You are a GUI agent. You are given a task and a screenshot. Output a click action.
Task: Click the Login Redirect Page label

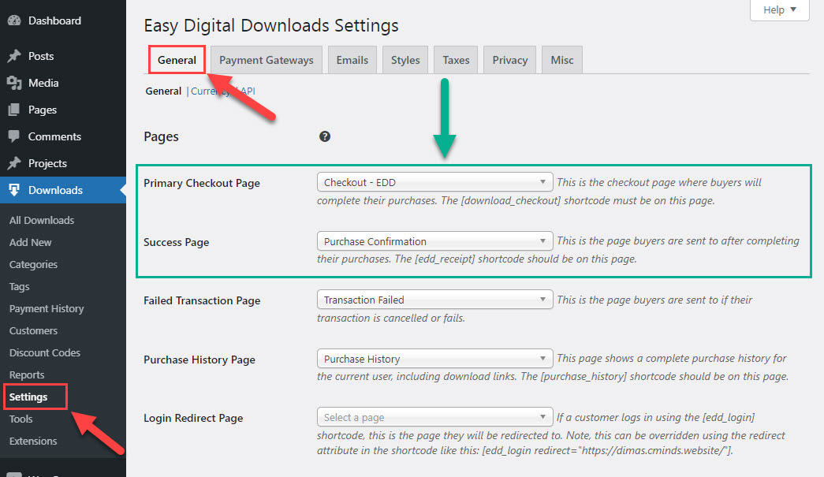[193, 418]
